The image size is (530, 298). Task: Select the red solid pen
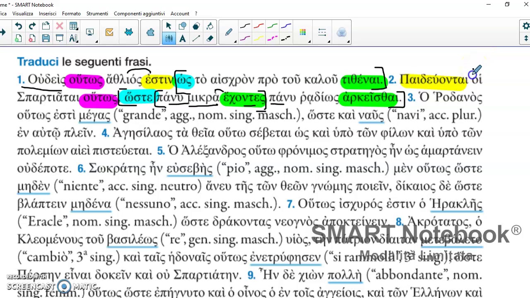(258, 26)
